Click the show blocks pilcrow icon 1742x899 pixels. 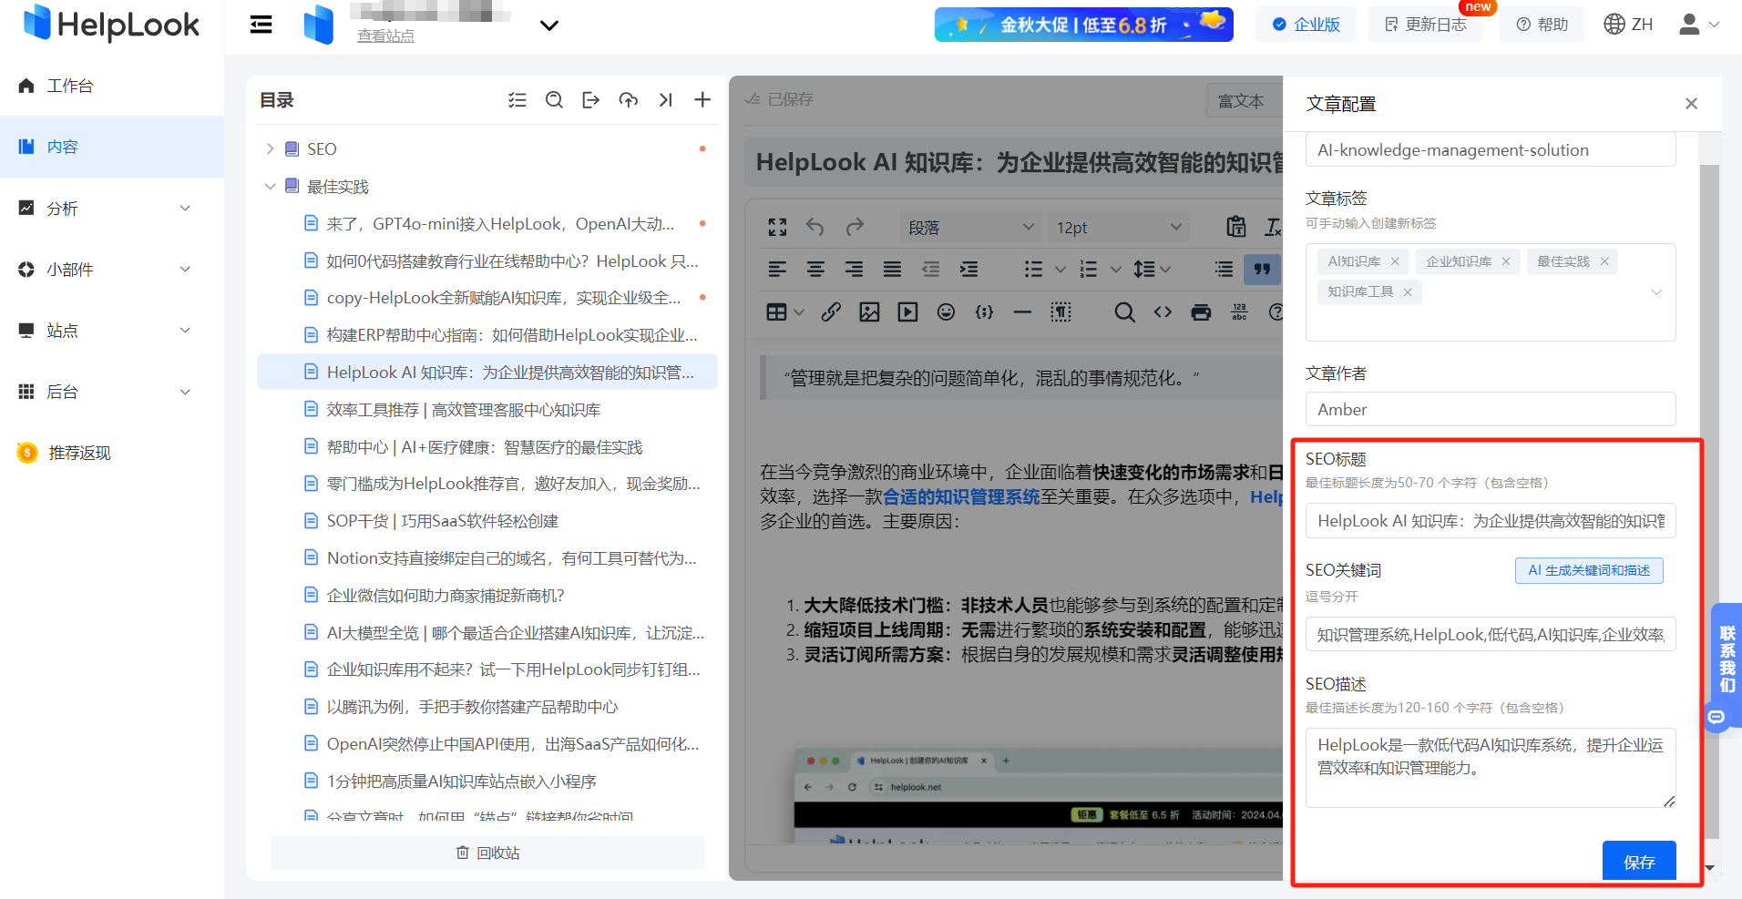click(1061, 312)
